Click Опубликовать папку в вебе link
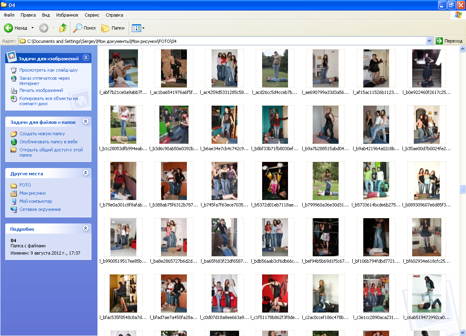The height and width of the screenshot is (336, 466). coord(49,142)
